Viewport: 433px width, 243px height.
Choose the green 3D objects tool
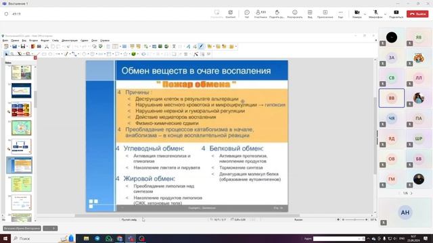click(134, 54)
